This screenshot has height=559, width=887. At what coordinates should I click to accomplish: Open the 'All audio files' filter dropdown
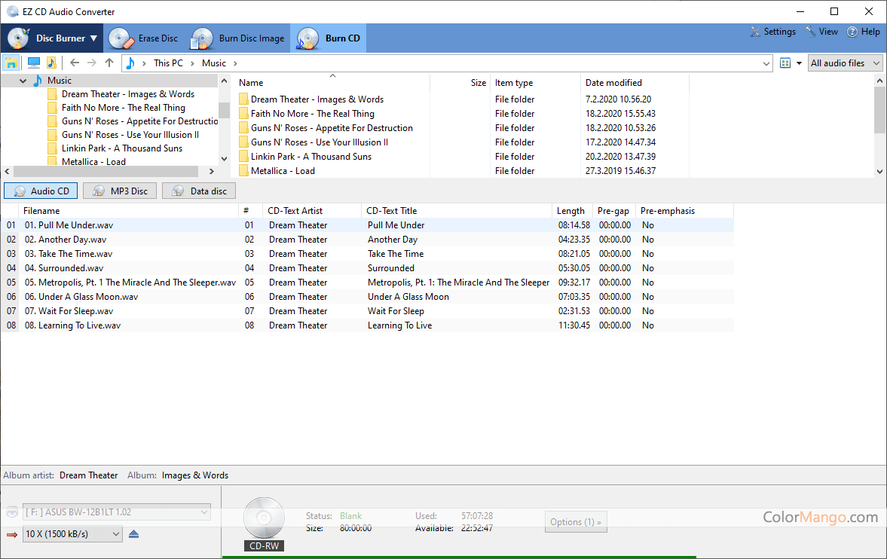tap(845, 63)
